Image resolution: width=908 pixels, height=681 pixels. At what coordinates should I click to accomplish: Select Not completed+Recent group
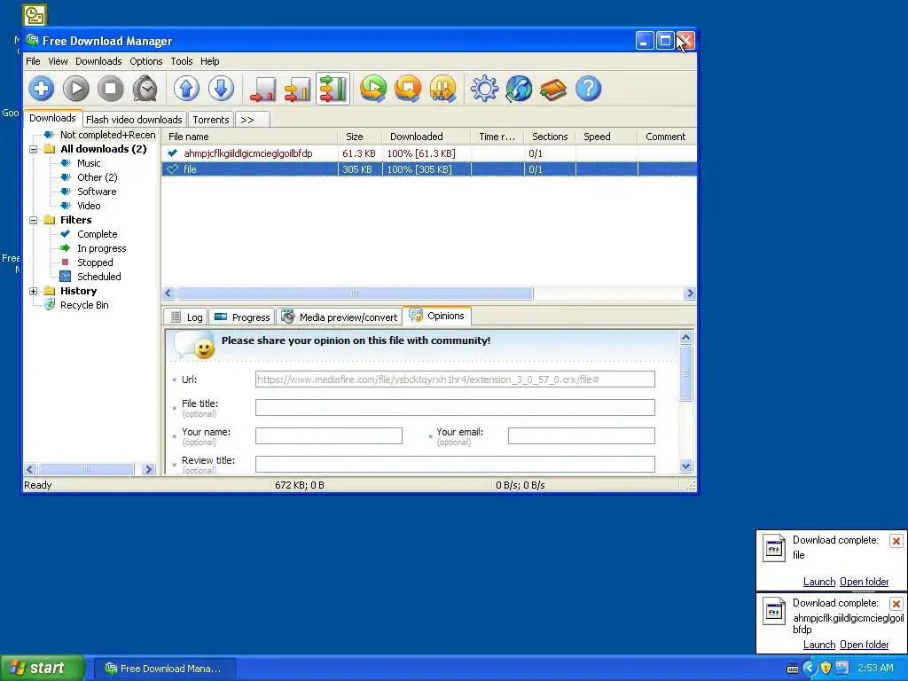click(x=107, y=135)
